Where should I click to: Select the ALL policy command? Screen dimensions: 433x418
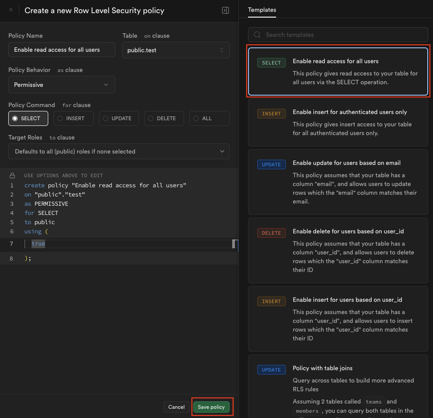(209, 118)
